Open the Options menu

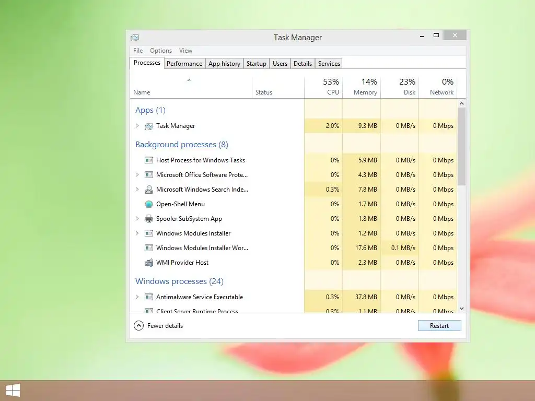click(x=161, y=51)
